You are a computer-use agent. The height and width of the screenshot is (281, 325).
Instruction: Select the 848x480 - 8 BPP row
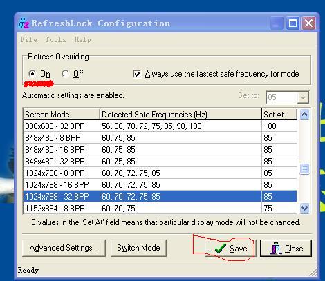160,138
